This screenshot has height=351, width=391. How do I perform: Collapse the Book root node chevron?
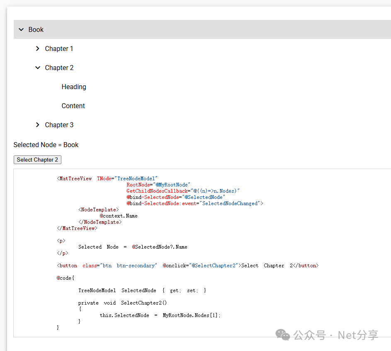coord(21,29)
